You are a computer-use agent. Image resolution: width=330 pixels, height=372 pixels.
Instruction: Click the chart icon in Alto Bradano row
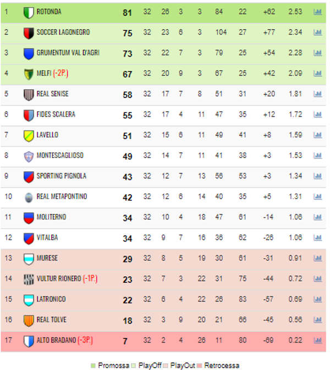(317, 340)
